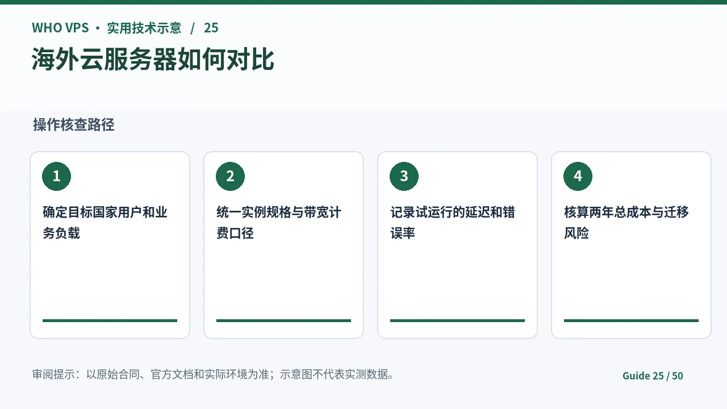Select the text "统一实例规格与带宽计费口径"
Screen dimensions: 727x409
pyautogui.click(x=279, y=223)
